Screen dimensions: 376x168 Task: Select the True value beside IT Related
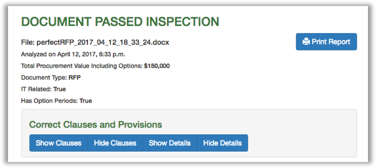coord(59,89)
